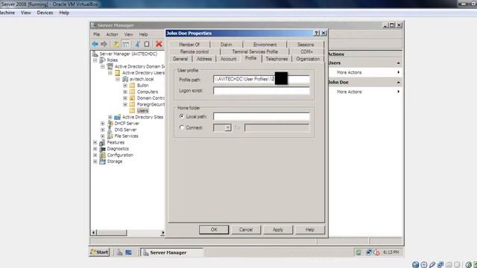Select the Local path radio button
This screenshot has width=477, height=268.
[x=182, y=116]
